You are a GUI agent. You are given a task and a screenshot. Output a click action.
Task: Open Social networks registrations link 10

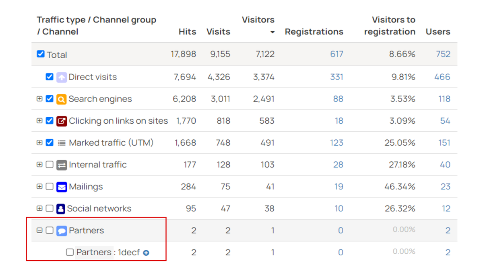pos(339,209)
